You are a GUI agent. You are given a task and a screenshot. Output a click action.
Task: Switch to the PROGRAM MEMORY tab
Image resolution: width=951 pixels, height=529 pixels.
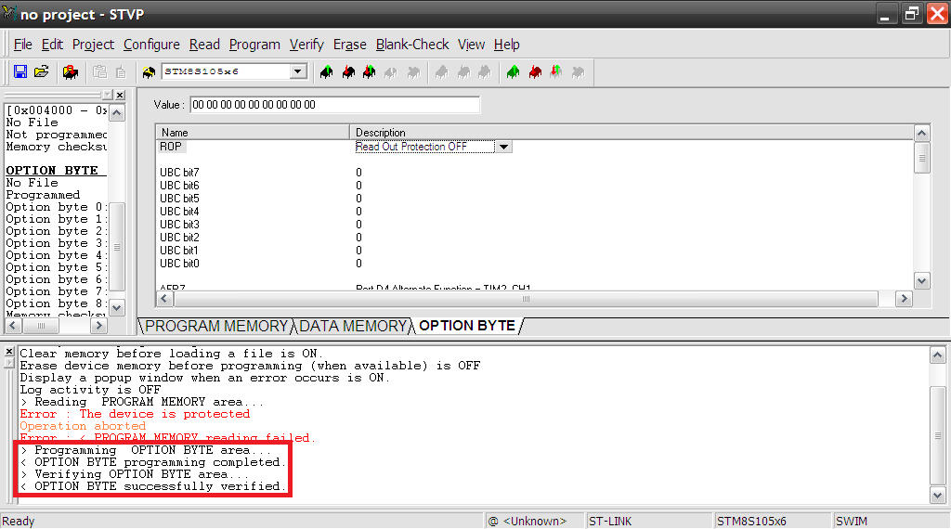click(x=216, y=326)
